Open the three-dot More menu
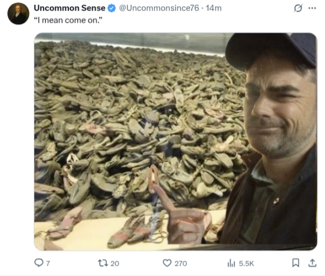 click(312, 8)
